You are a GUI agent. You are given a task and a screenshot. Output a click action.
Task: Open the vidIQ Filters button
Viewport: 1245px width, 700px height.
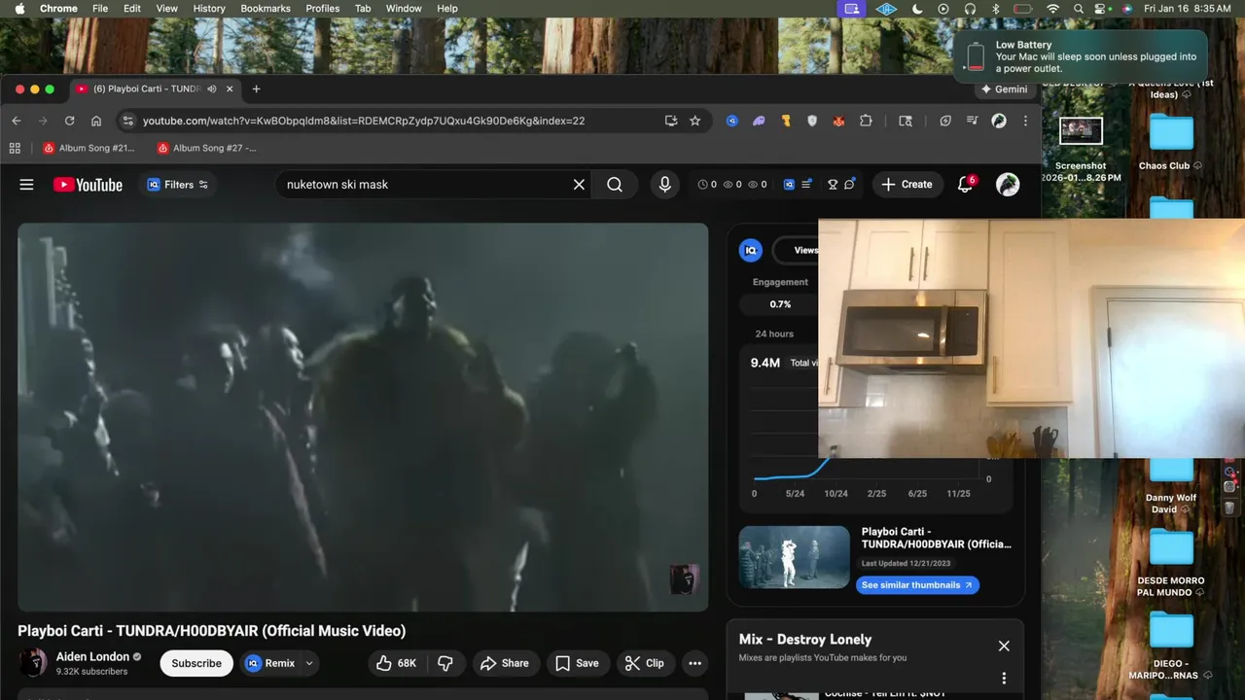[x=177, y=185]
